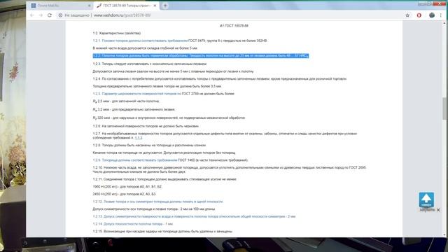Screen dimensions: 448x252
Task: Open the red Opera extension icon
Action: (x=419, y=15)
